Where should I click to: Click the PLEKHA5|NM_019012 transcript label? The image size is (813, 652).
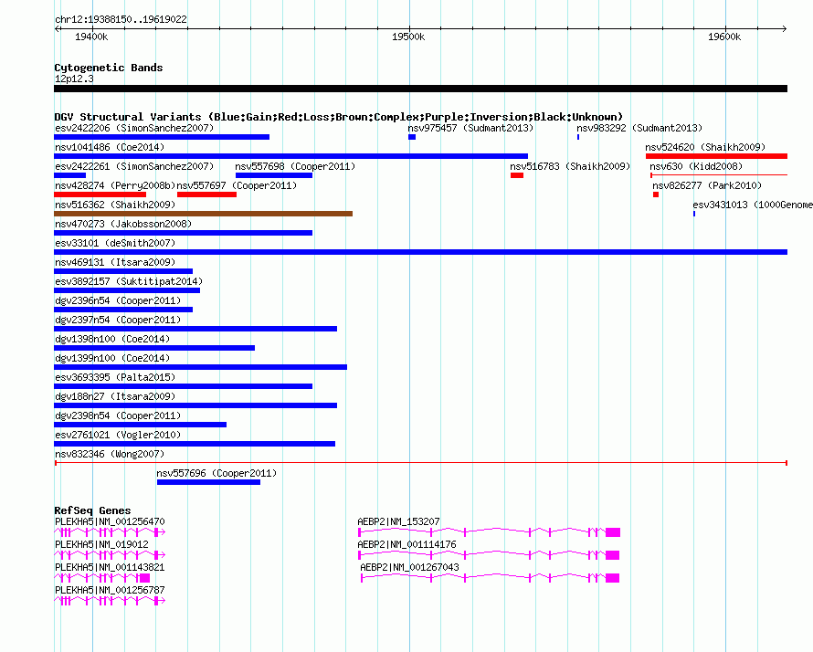tap(101, 544)
